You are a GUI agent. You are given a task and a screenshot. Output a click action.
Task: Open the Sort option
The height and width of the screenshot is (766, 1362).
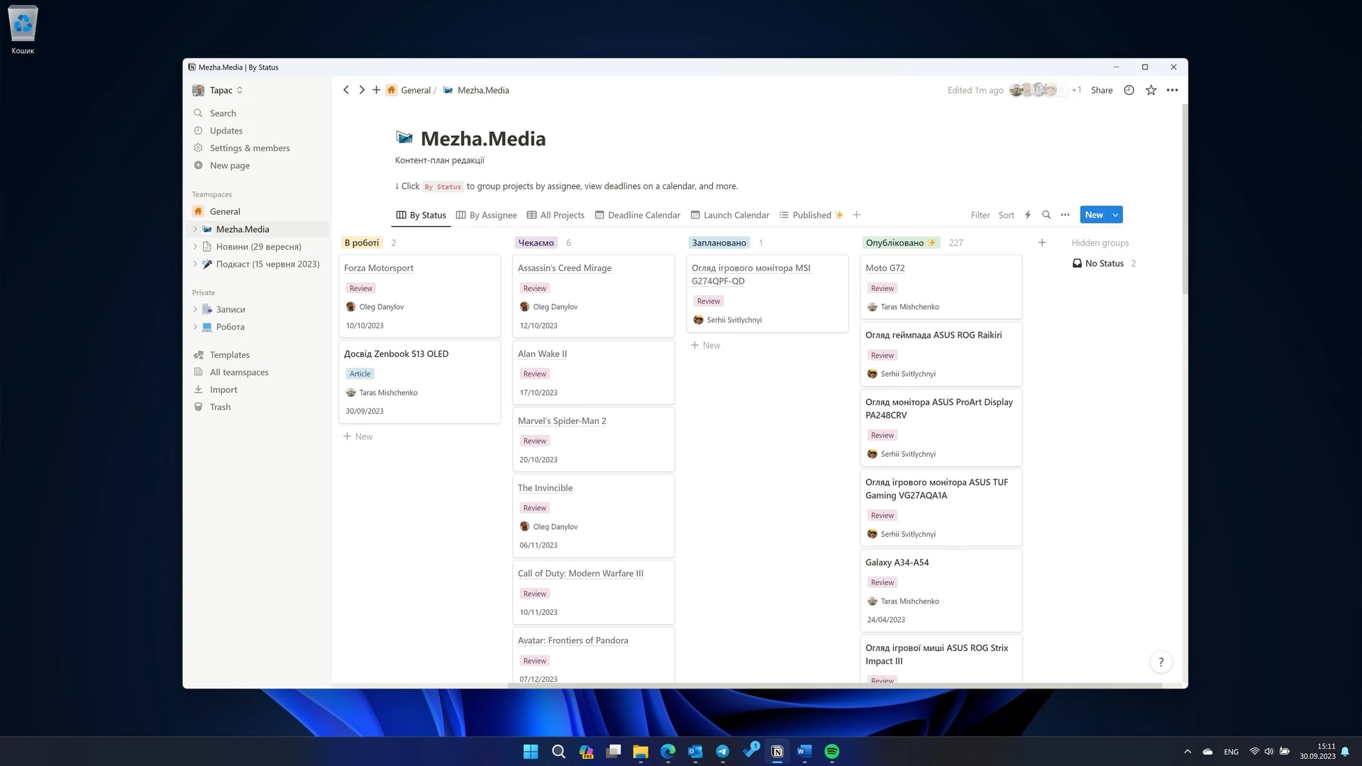point(1006,215)
